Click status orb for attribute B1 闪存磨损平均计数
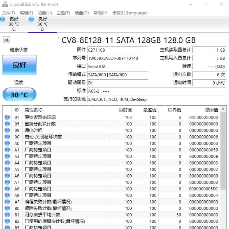This screenshot has width=229, height=229. (7, 215)
